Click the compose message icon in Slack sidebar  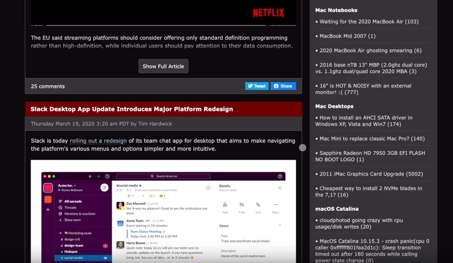104,187
